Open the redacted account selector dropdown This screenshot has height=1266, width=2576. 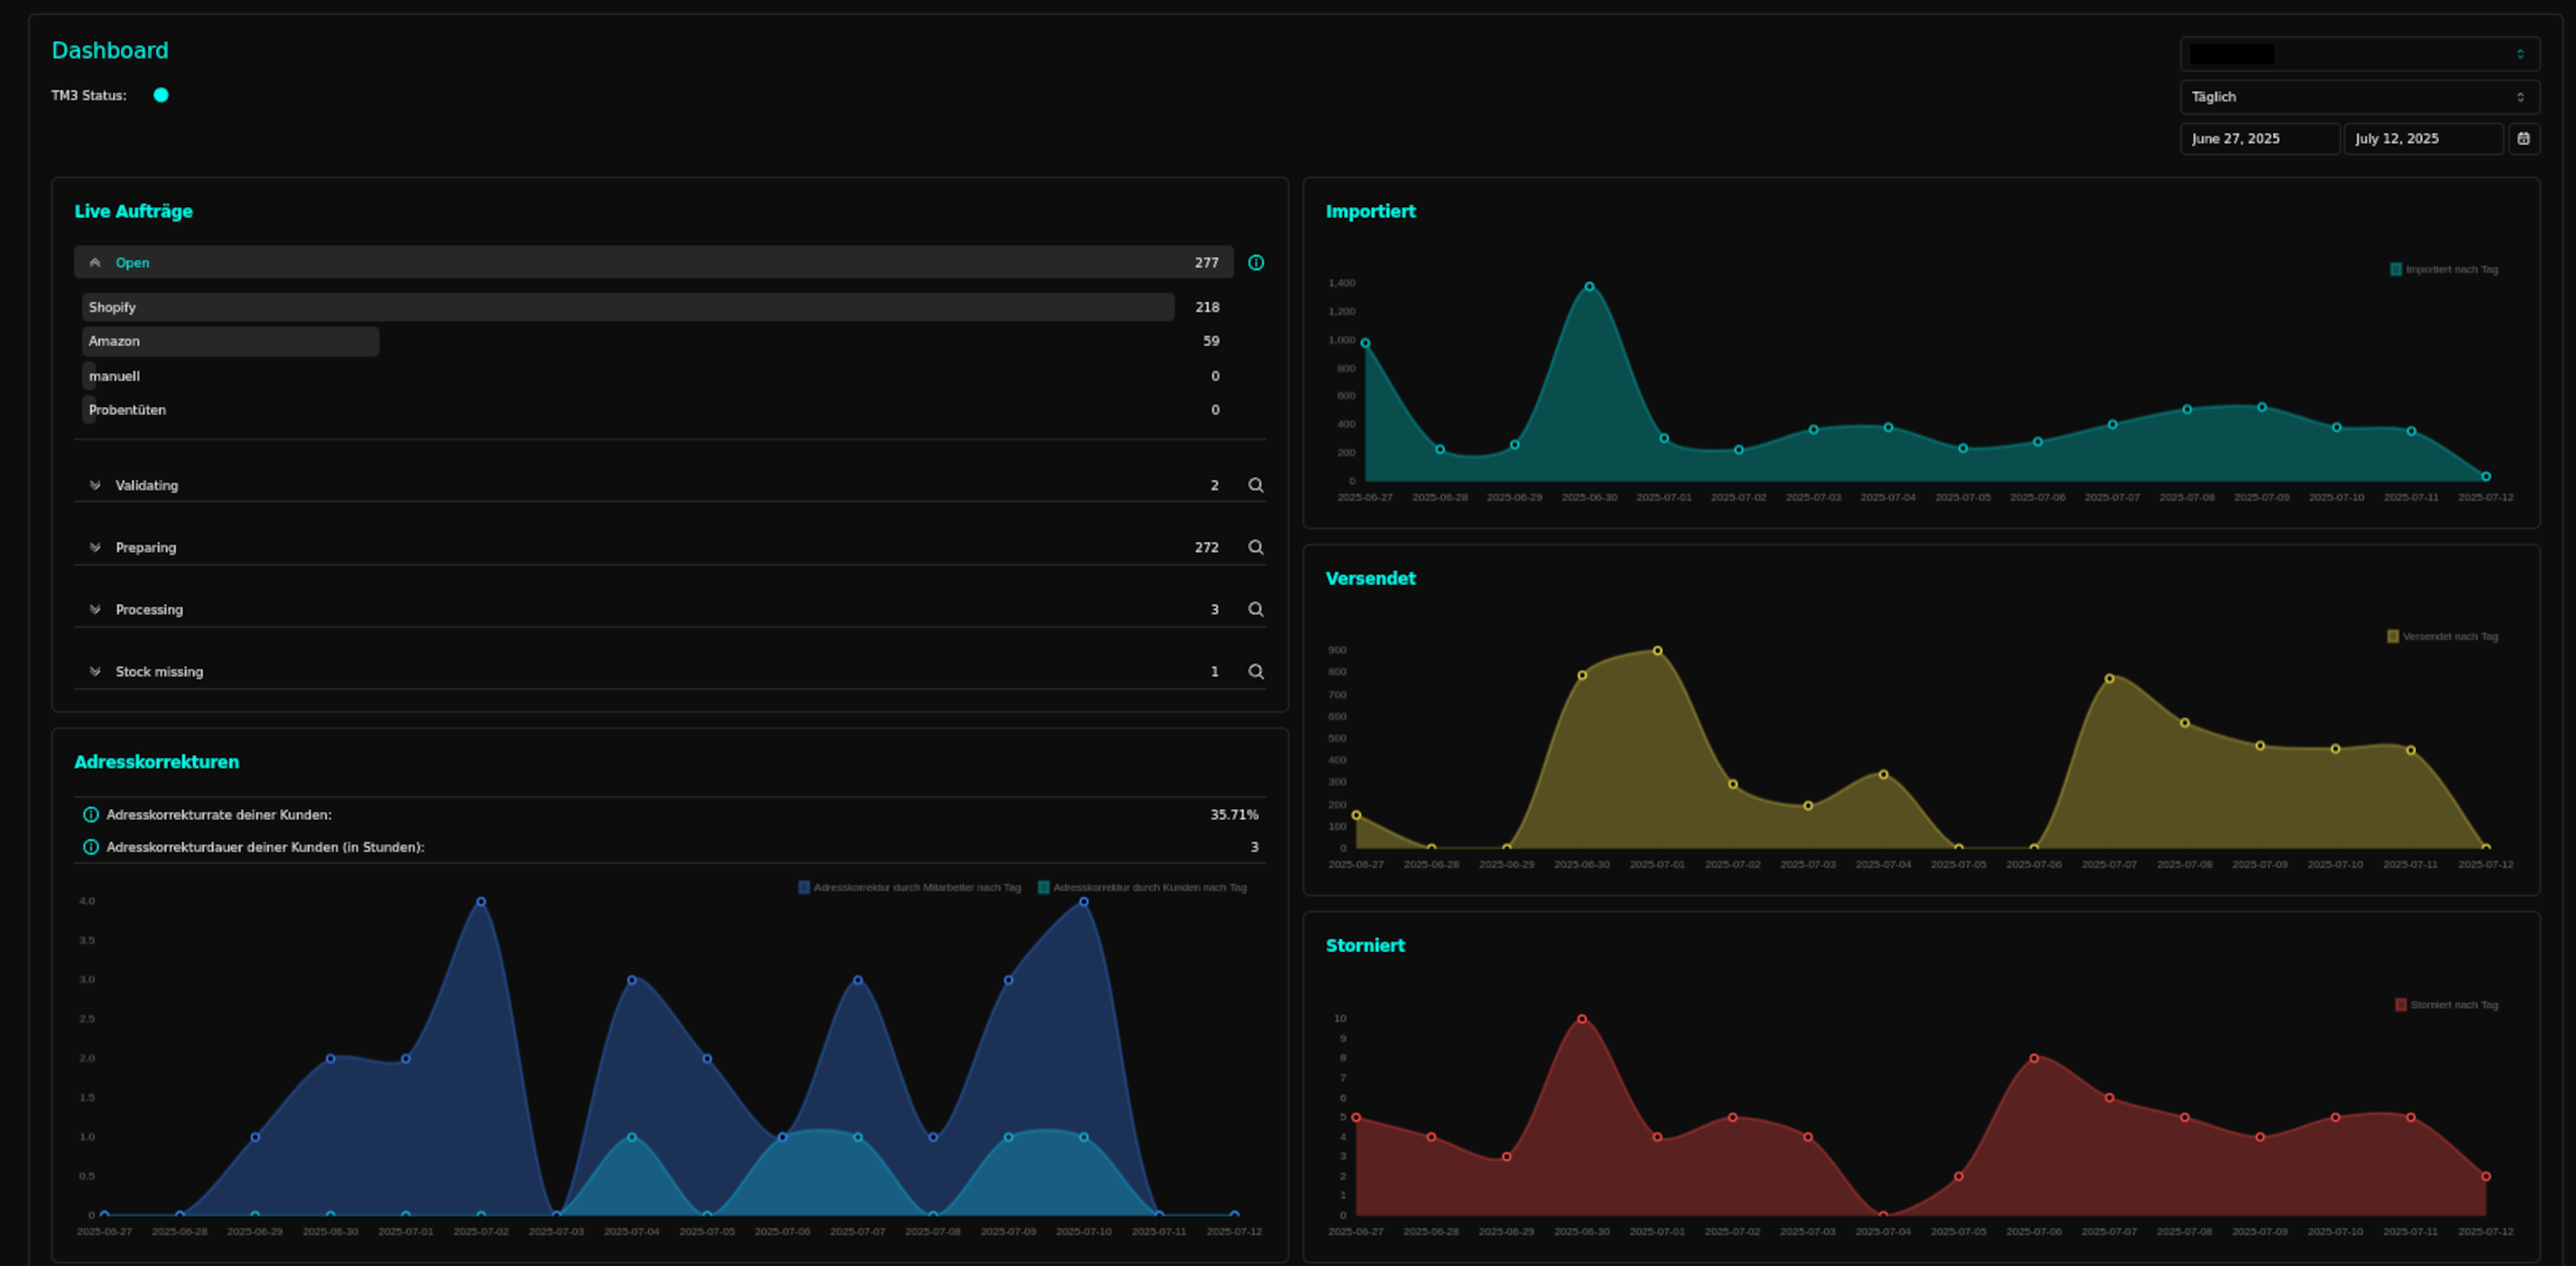(x=2358, y=54)
